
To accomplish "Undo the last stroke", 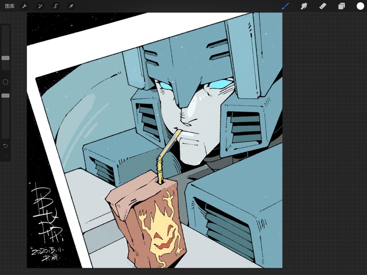I will tap(5, 146).
